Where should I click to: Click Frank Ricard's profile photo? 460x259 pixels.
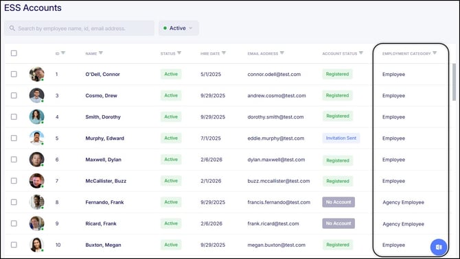point(36,223)
